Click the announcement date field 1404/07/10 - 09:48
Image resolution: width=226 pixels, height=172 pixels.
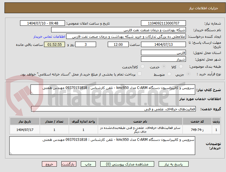tap(43, 23)
